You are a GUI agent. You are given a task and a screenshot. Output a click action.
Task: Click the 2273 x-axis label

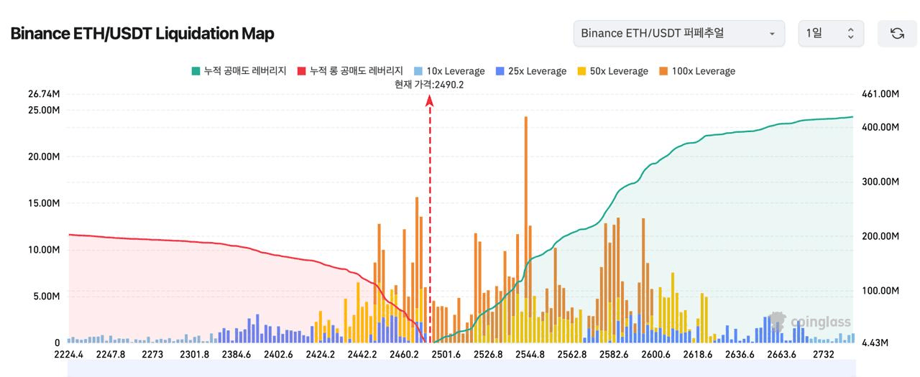point(152,354)
